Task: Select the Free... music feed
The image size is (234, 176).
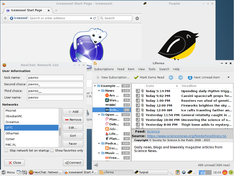Action: (111, 158)
